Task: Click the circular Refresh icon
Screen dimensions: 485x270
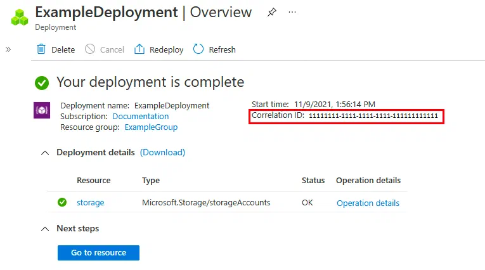Action: 198,49
